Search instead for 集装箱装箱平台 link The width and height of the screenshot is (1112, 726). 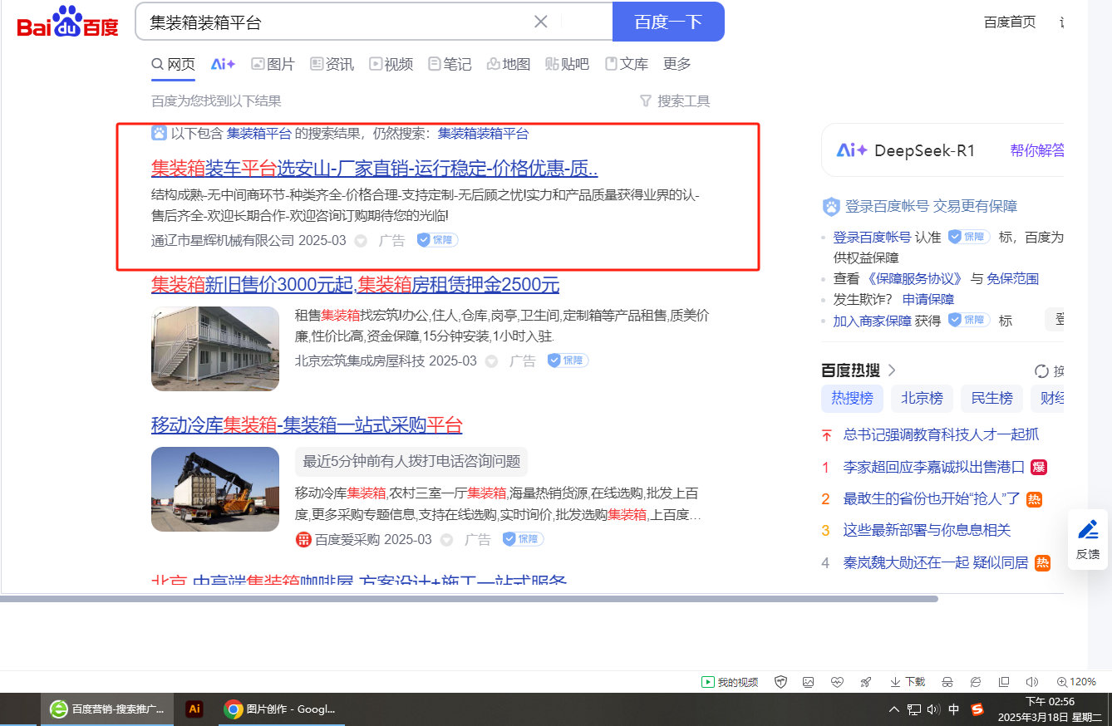click(x=484, y=133)
